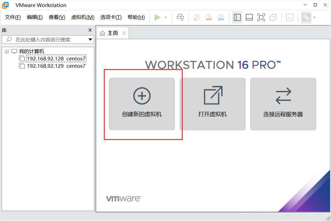This screenshot has height=221, width=331.
Task: Click the vmware logo at bottom
Action: (x=123, y=198)
